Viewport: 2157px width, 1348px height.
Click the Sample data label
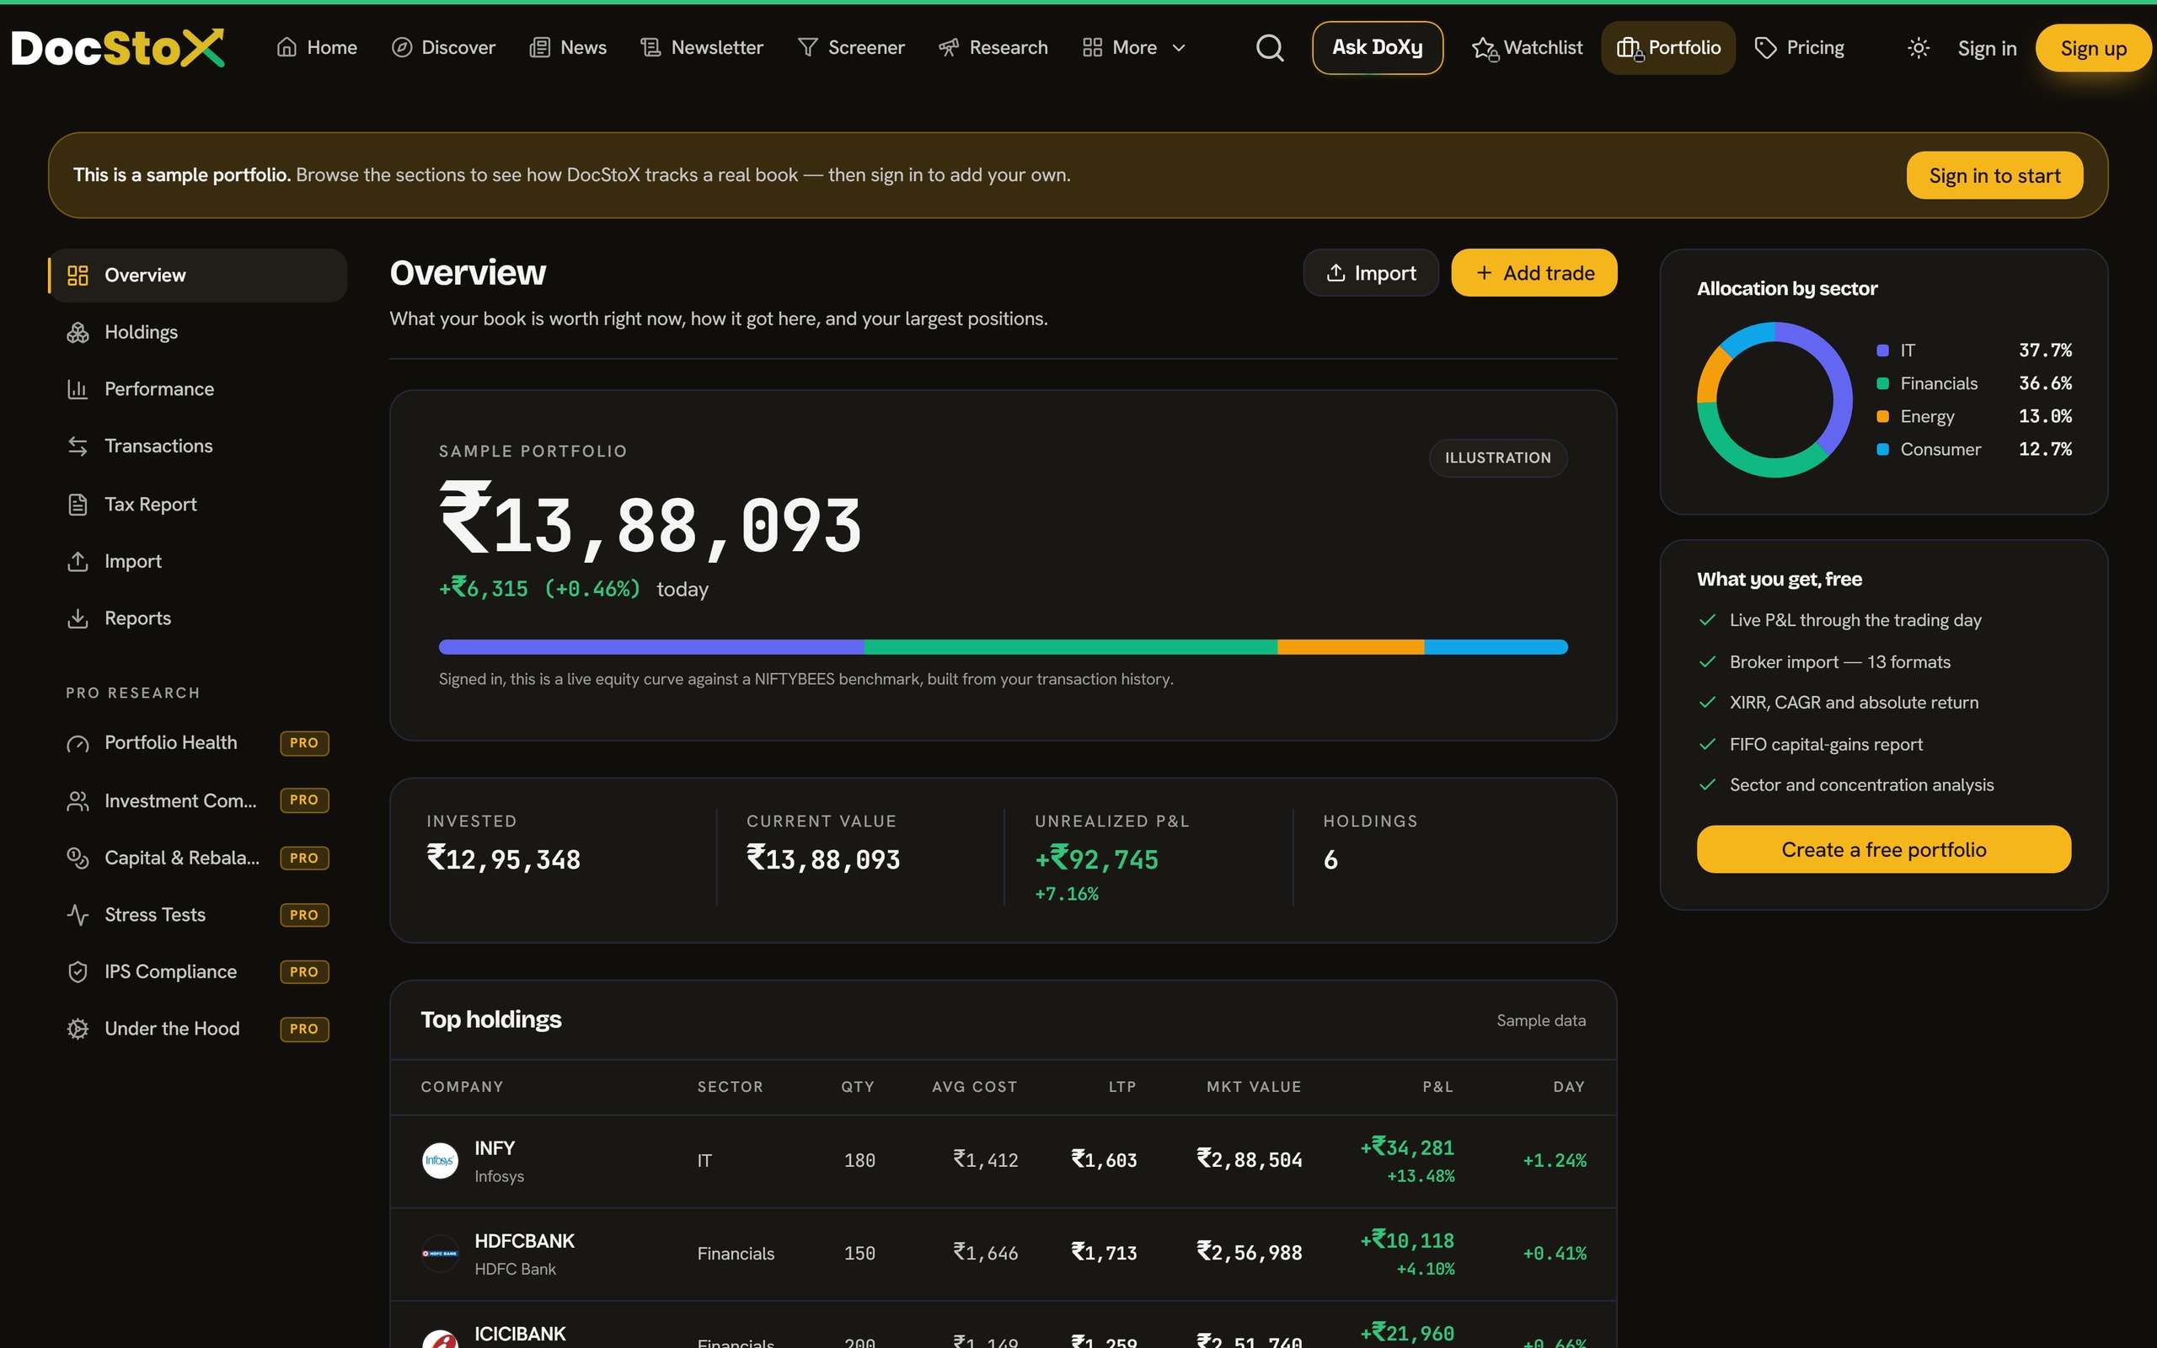point(1541,1021)
